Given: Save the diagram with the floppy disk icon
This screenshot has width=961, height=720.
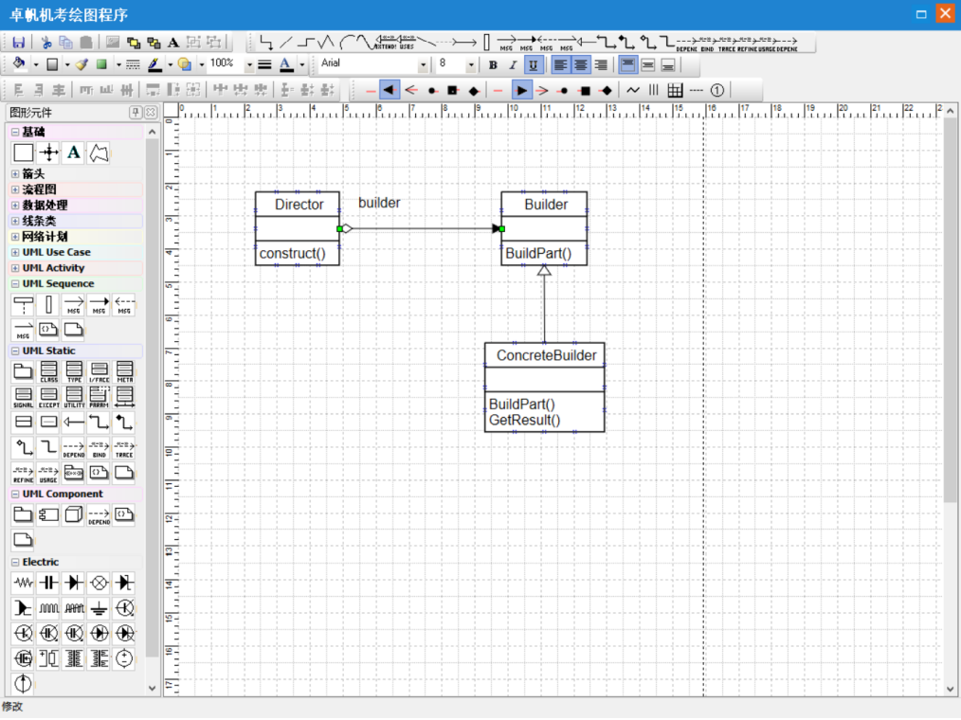Looking at the screenshot, I should coord(18,42).
